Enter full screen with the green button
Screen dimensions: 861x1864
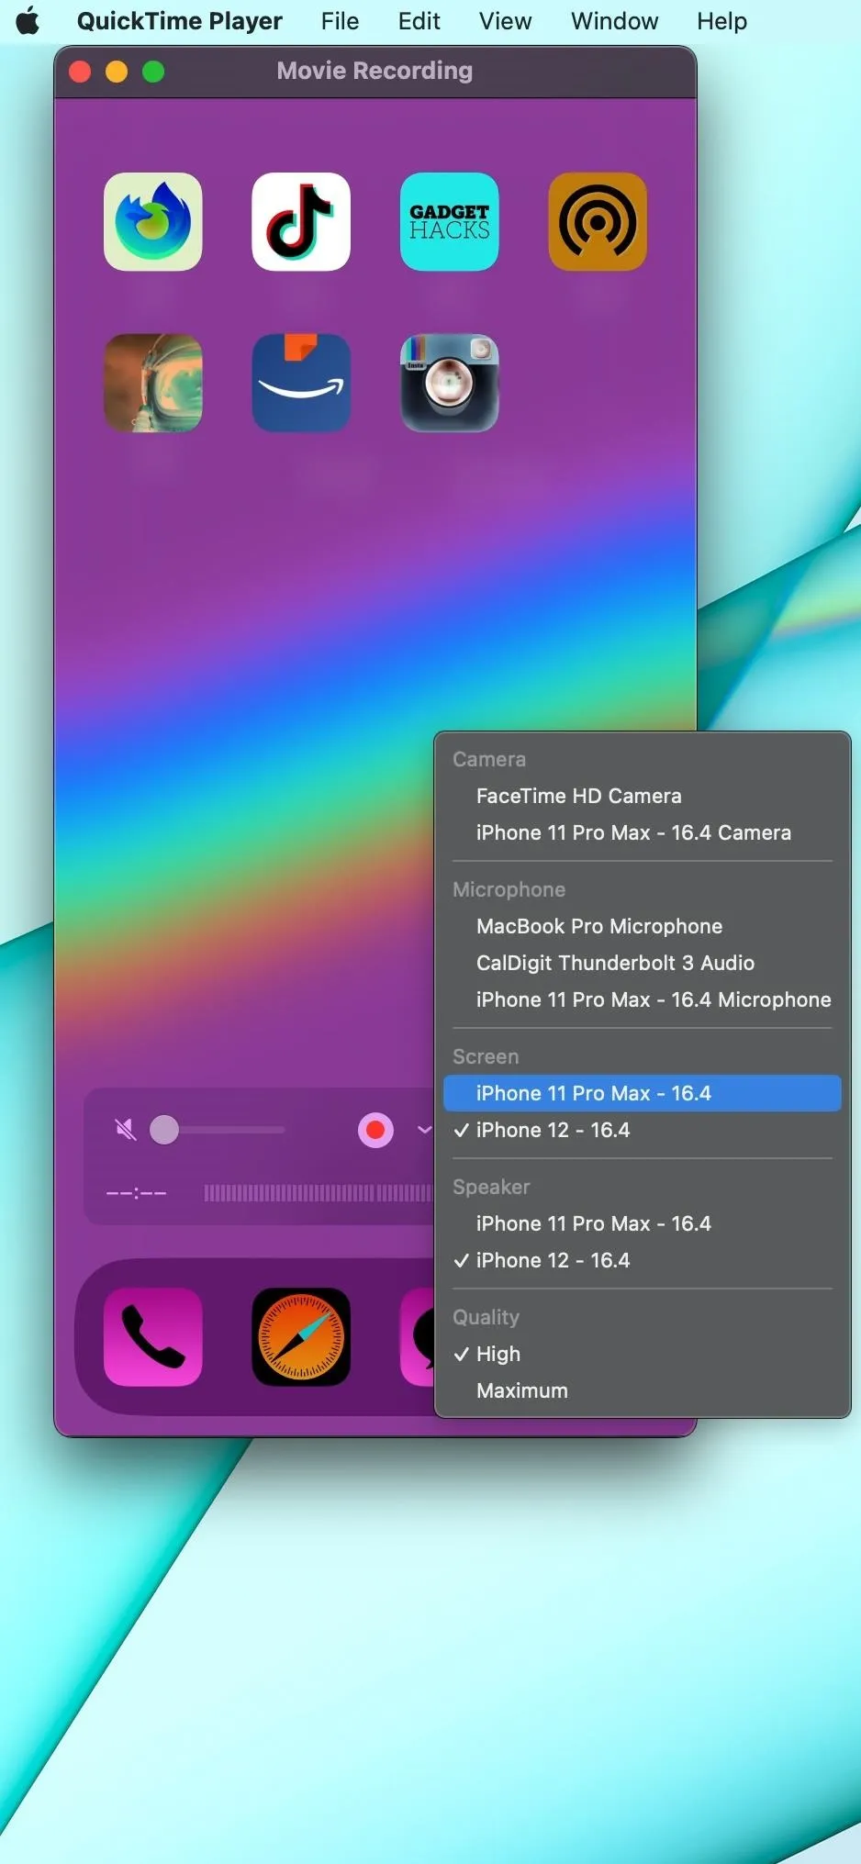153,72
